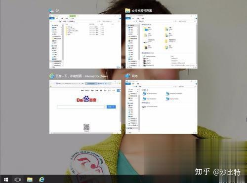This screenshot has width=247, height=183.
Task: Click the blue 文件 tab in 网络 window
Action: click(x=128, y=84)
